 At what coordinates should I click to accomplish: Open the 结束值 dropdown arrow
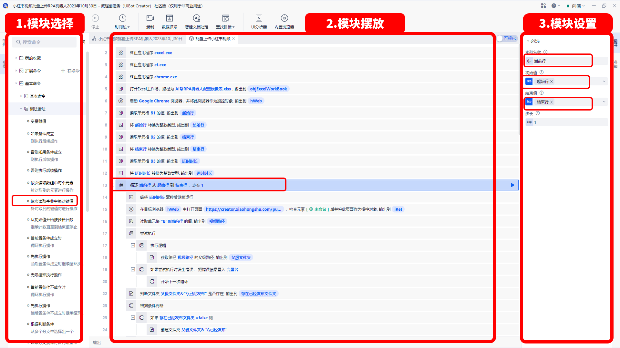[604, 102]
